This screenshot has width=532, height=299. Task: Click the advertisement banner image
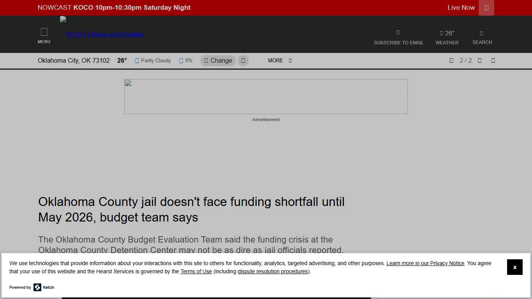tap(266, 97)
